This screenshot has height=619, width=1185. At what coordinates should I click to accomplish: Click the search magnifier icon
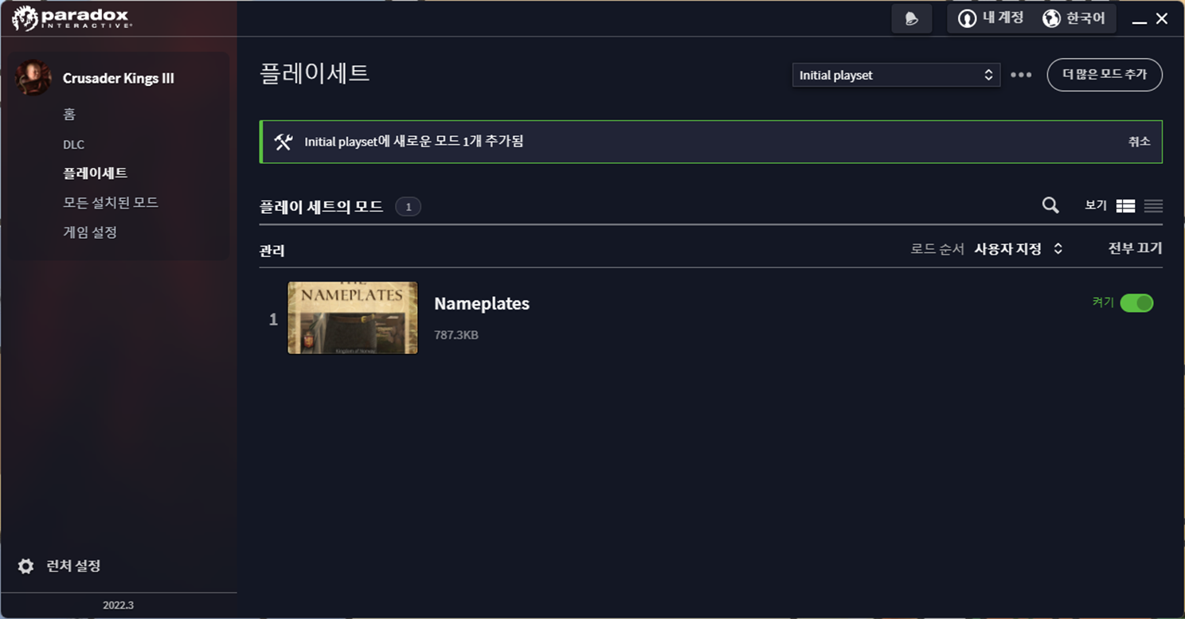[1050, 205]
